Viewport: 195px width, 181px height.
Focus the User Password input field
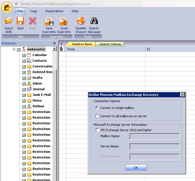155,157
